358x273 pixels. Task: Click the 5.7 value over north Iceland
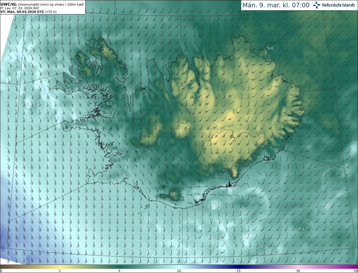[x=196, y=96]
